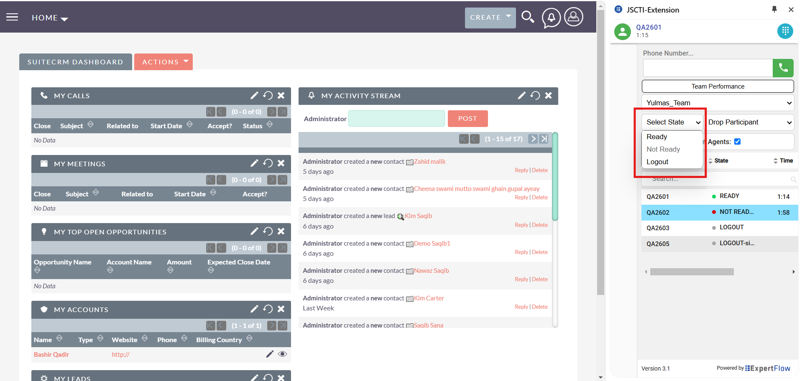Edit the My Calls dashlet
This screenshot has width=802, height=381.
[254, 96]
